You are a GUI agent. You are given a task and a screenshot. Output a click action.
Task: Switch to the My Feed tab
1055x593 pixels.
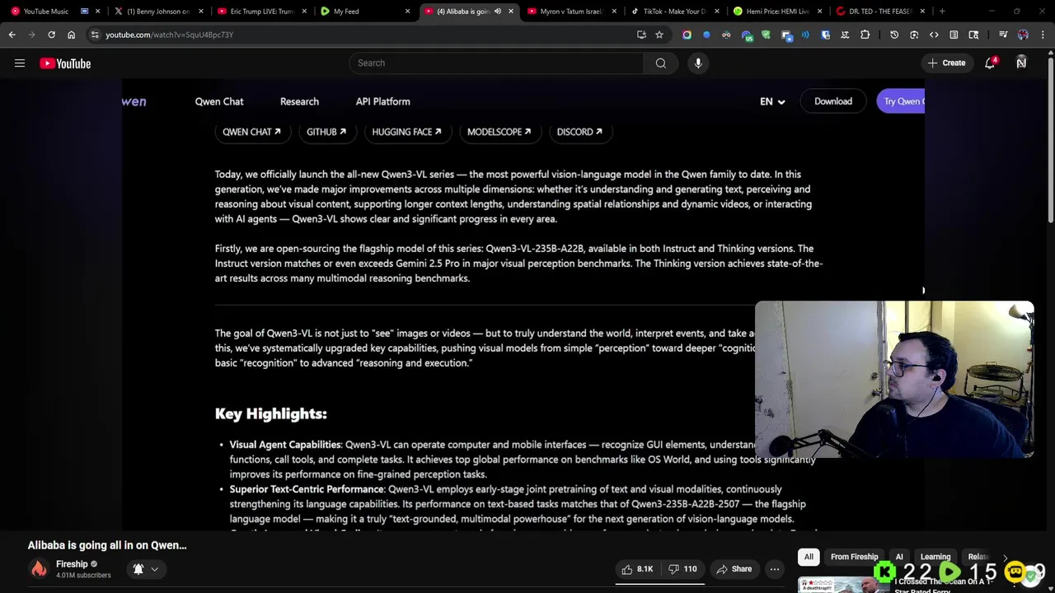(366, 12)
